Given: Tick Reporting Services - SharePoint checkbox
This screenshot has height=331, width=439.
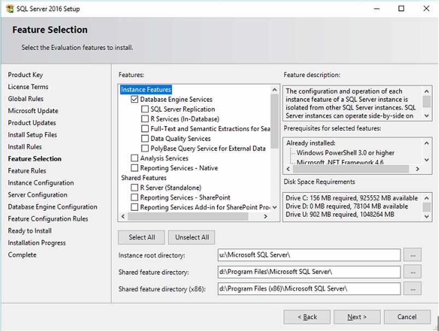Looking at the screenshot, I should 134,198.
